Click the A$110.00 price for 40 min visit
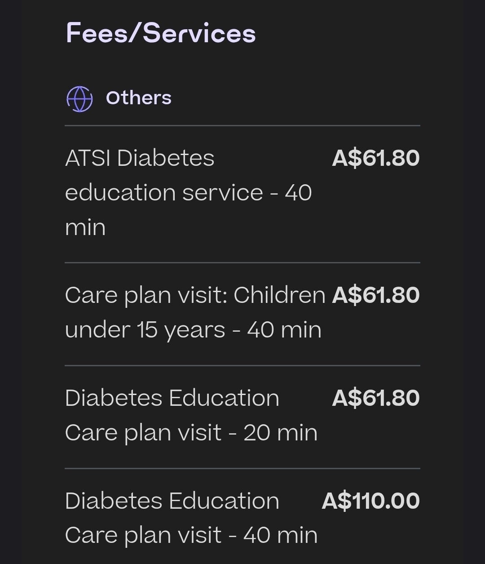 [x=371, y=501]
